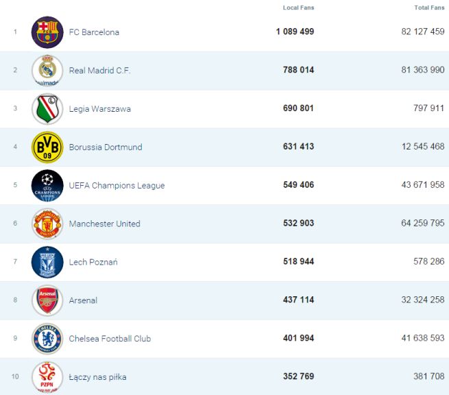
Task: Click the Borussia Dortmund BVB logo
Action: (x=47, y=147)
